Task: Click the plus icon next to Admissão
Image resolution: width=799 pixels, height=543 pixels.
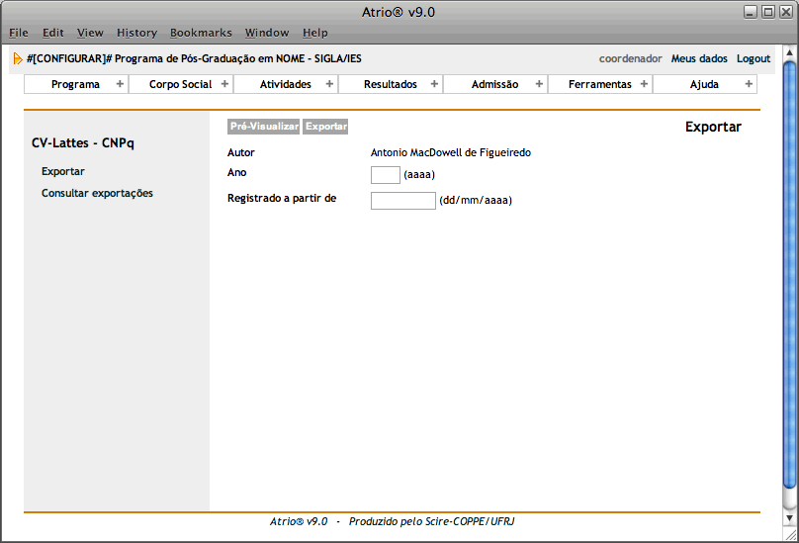Action: 539,84
